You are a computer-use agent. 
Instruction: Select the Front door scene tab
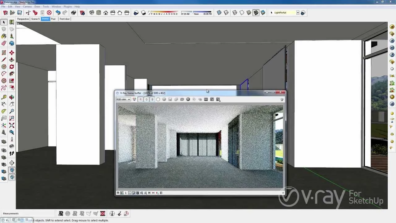pyautogui.click(x=65, y=19)
